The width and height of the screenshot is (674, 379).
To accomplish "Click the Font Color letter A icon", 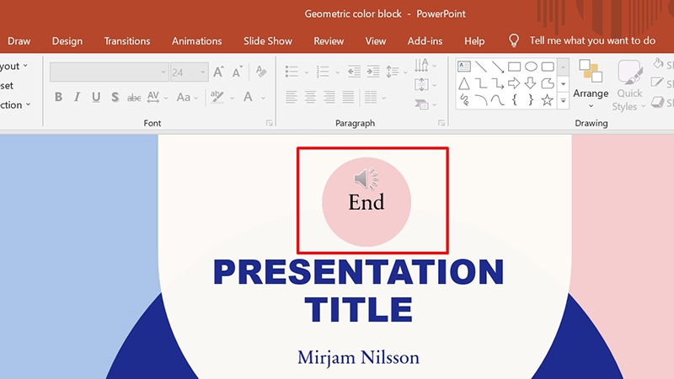I will pos(248,97).
